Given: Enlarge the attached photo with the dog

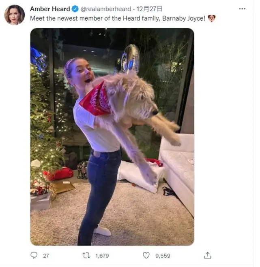Looking at the screenshot, I should point(112,137).
